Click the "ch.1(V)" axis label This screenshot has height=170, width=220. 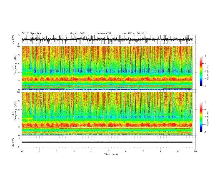click(13, 39)
